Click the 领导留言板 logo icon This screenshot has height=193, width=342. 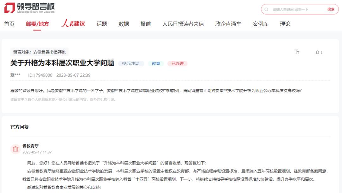pos(10,8)
